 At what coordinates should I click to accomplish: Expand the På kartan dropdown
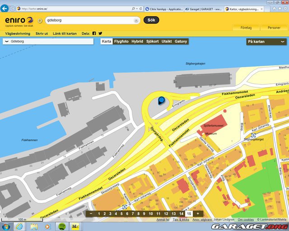266,42
